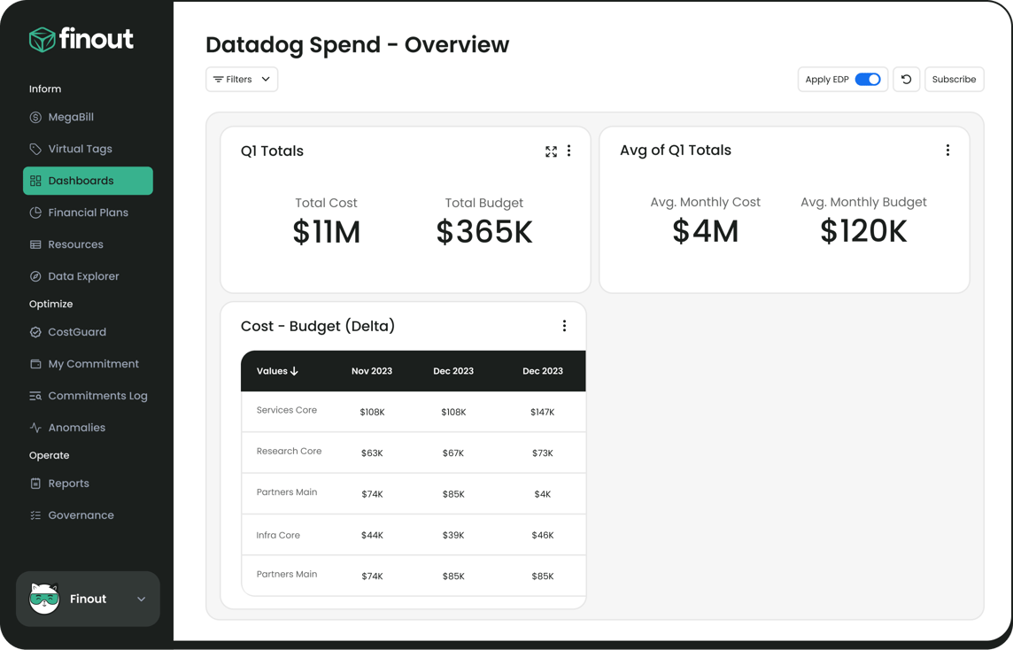
Task: Click the Data Explorer compass icon
Action: 35,276
